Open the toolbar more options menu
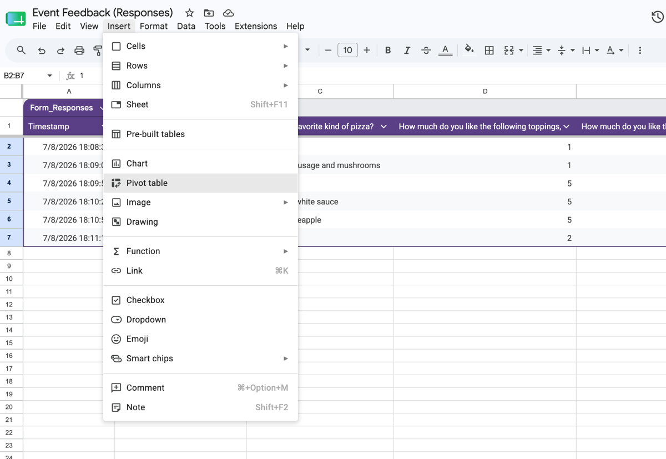This screenshot has width=666, height=459. pyautogui.click(x=640, y=51)
